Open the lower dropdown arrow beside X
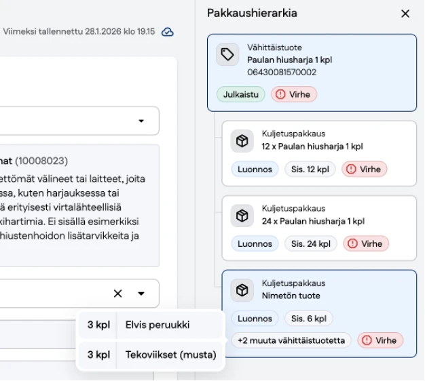Screen dimensions: 425x381 click(x=141, y=294)
